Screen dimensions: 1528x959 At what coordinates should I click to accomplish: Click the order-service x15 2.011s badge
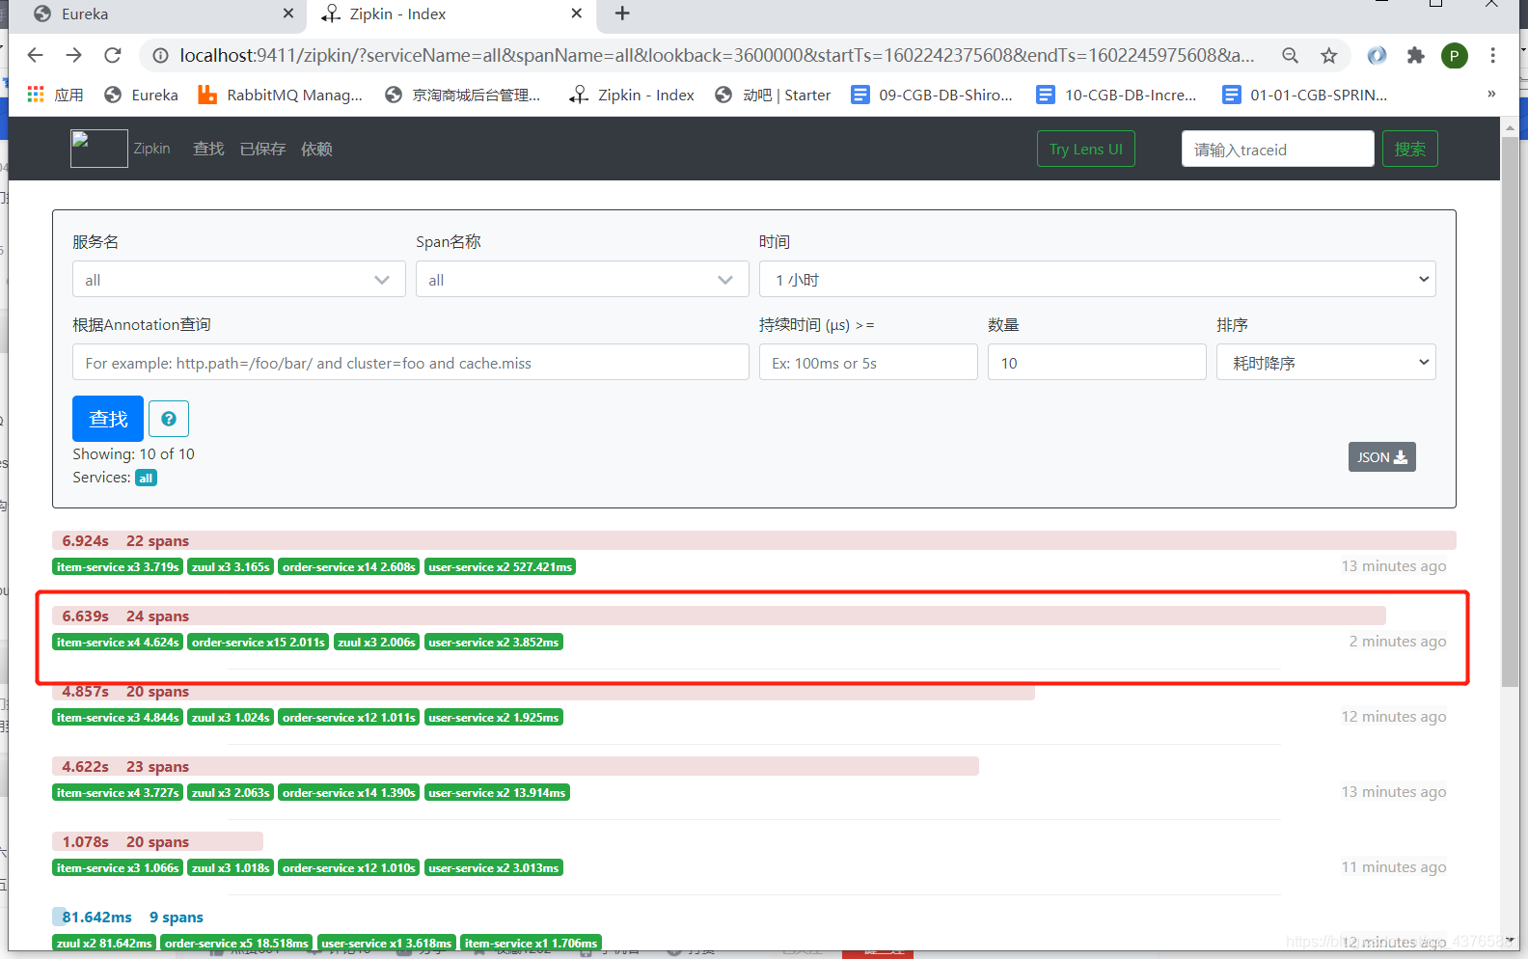coord(259,642)
